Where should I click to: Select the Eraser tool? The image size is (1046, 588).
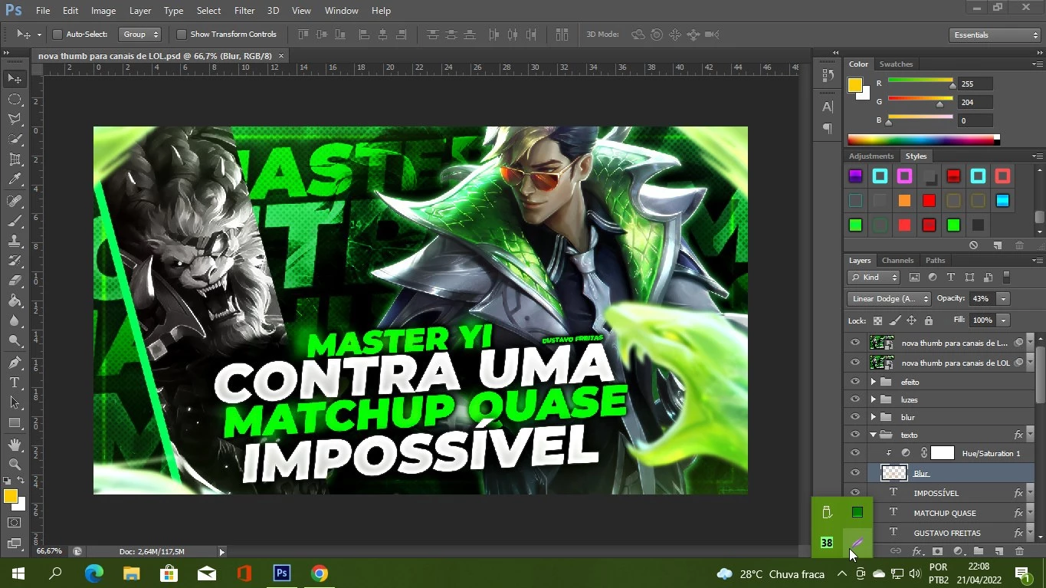click(15, 281)
